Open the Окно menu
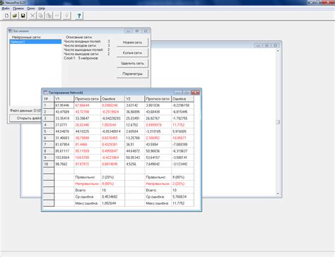335x257 pixels. point(31,8)
